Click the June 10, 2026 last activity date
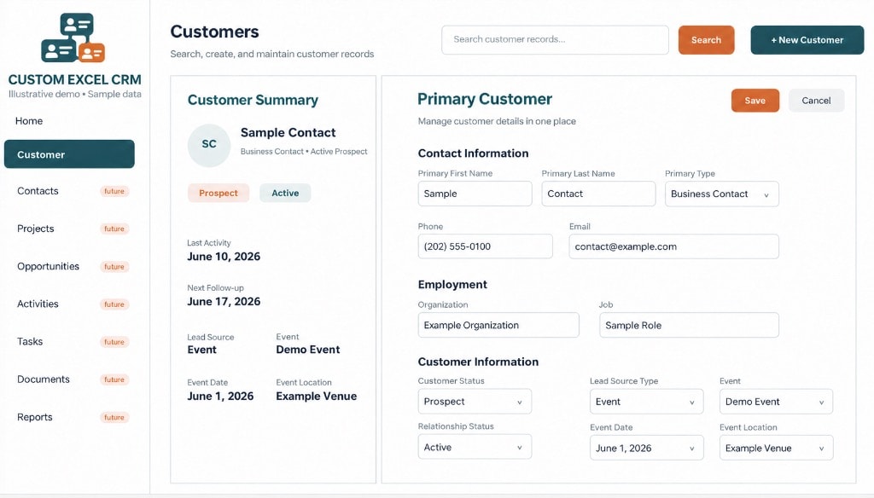This screenshot has height=498, width=874. click(224, 256)
